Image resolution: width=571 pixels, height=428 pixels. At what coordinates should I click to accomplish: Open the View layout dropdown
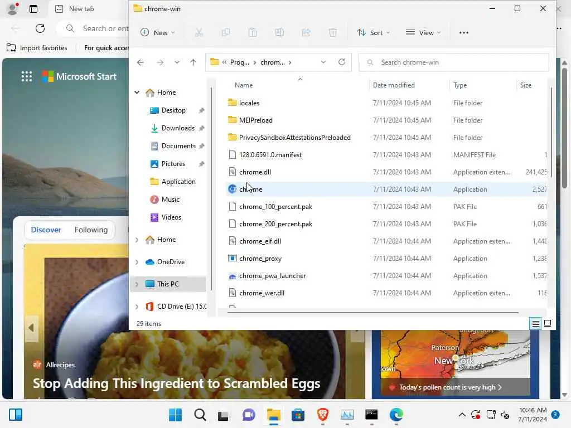tap(423, 33)
